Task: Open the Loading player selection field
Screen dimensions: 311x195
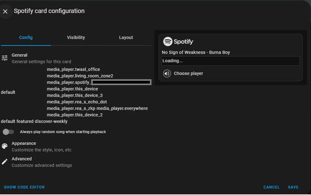Action: [230, 61]
